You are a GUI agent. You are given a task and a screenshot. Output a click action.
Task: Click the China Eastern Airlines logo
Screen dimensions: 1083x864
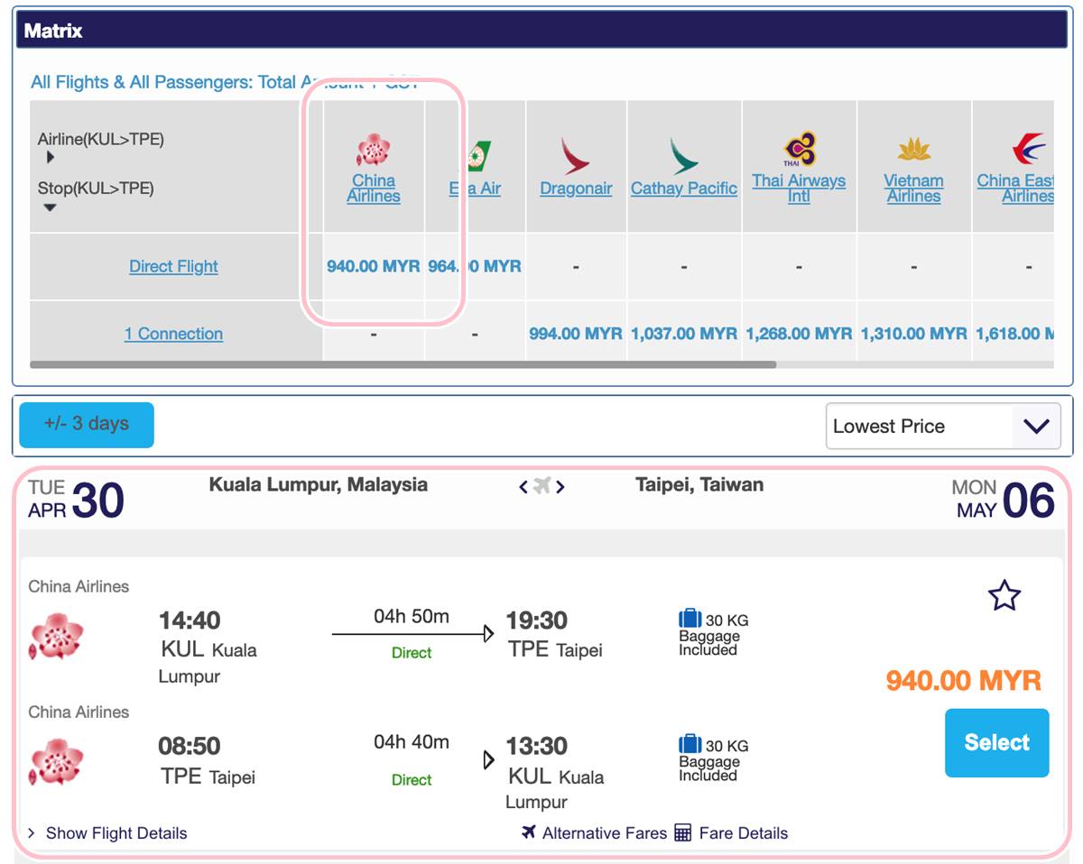(x=1028, y=149)
